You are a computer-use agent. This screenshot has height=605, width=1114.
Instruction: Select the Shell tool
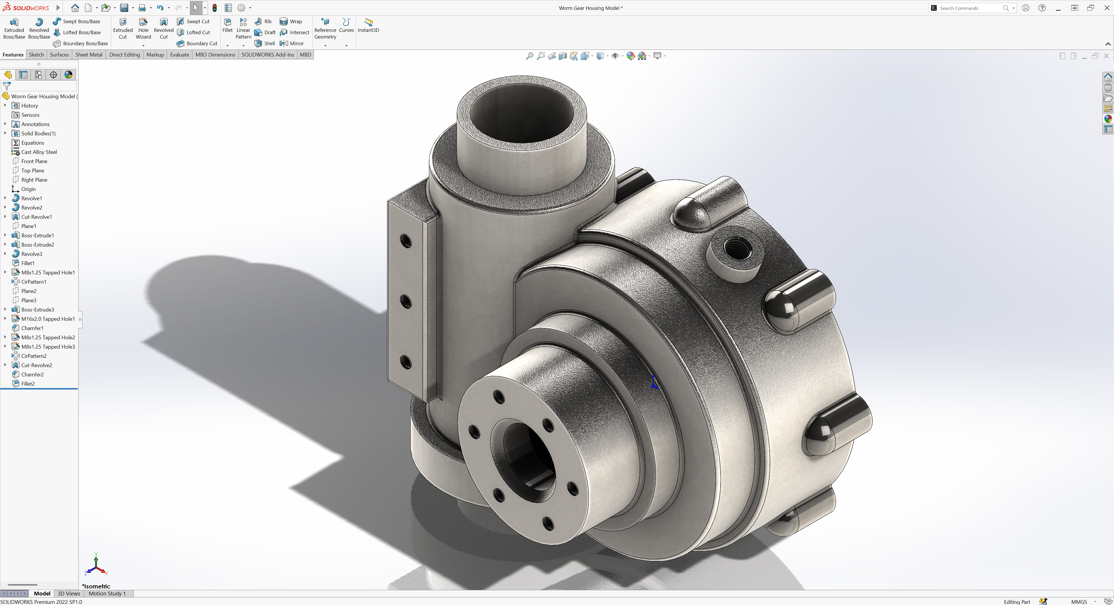coord(265,43)
